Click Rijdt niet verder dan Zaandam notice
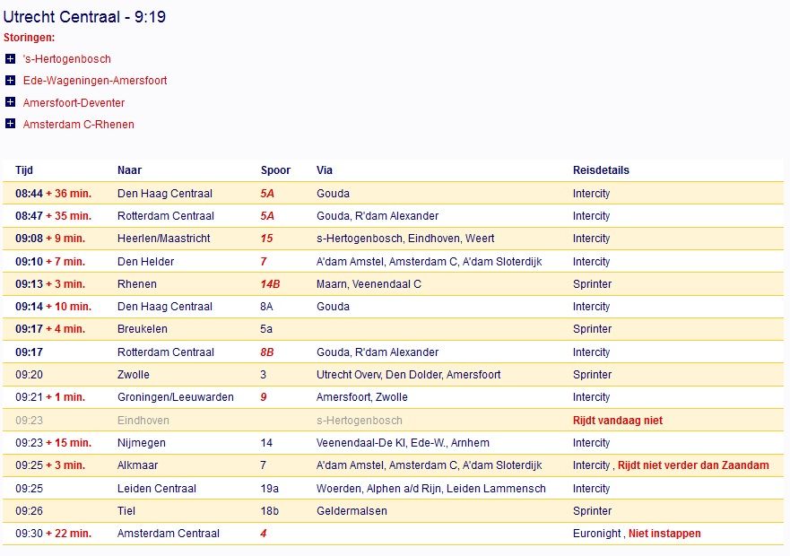Image resolution: width=790 pixels, height=556 pixels. click(693, 465)
